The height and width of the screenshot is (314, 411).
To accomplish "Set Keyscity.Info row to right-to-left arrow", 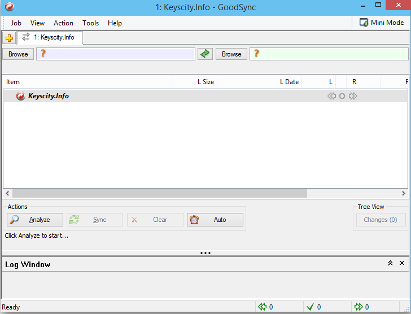I will point(331,96).
